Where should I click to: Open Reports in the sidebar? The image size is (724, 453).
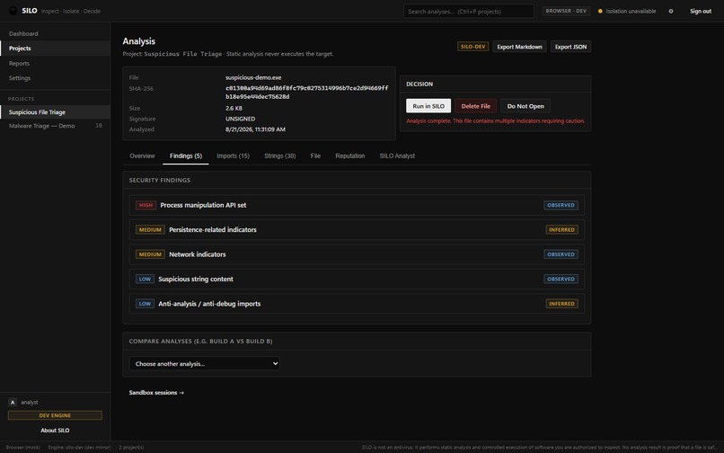[x=55, y=63]
